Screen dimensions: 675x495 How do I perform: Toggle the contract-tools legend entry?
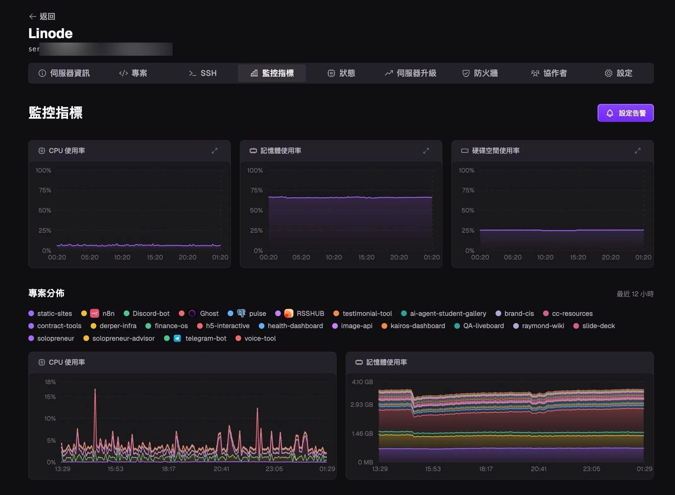click(x=55, y=326)
